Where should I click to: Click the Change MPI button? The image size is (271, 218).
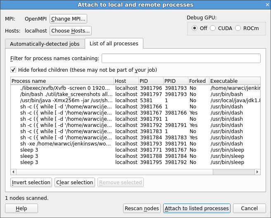point(68,19)
